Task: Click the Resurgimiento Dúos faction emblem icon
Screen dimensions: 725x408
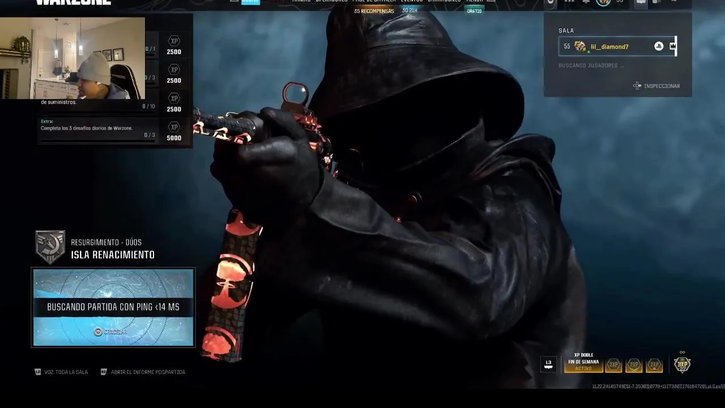Action: [x=50, y=247]
